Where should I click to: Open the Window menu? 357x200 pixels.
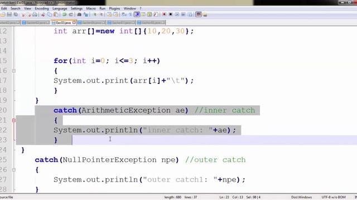[129, 8]
